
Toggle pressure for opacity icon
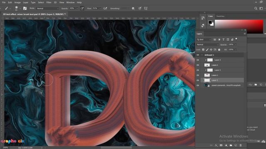[82, 8]
